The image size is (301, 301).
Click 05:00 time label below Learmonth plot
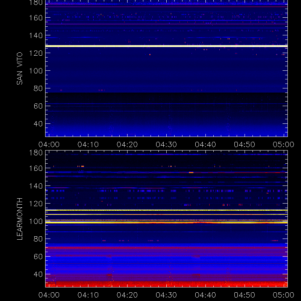pyautogui.click(x=284, y=295)
